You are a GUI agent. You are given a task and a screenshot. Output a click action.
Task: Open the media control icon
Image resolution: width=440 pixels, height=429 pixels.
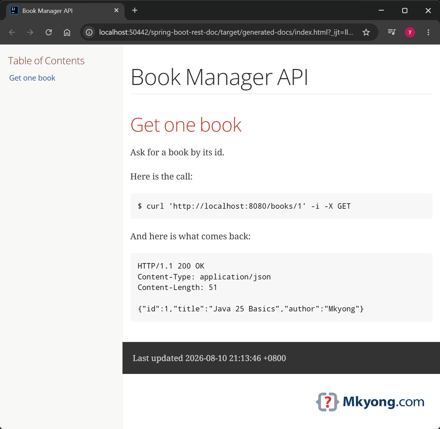coord(392,32)
